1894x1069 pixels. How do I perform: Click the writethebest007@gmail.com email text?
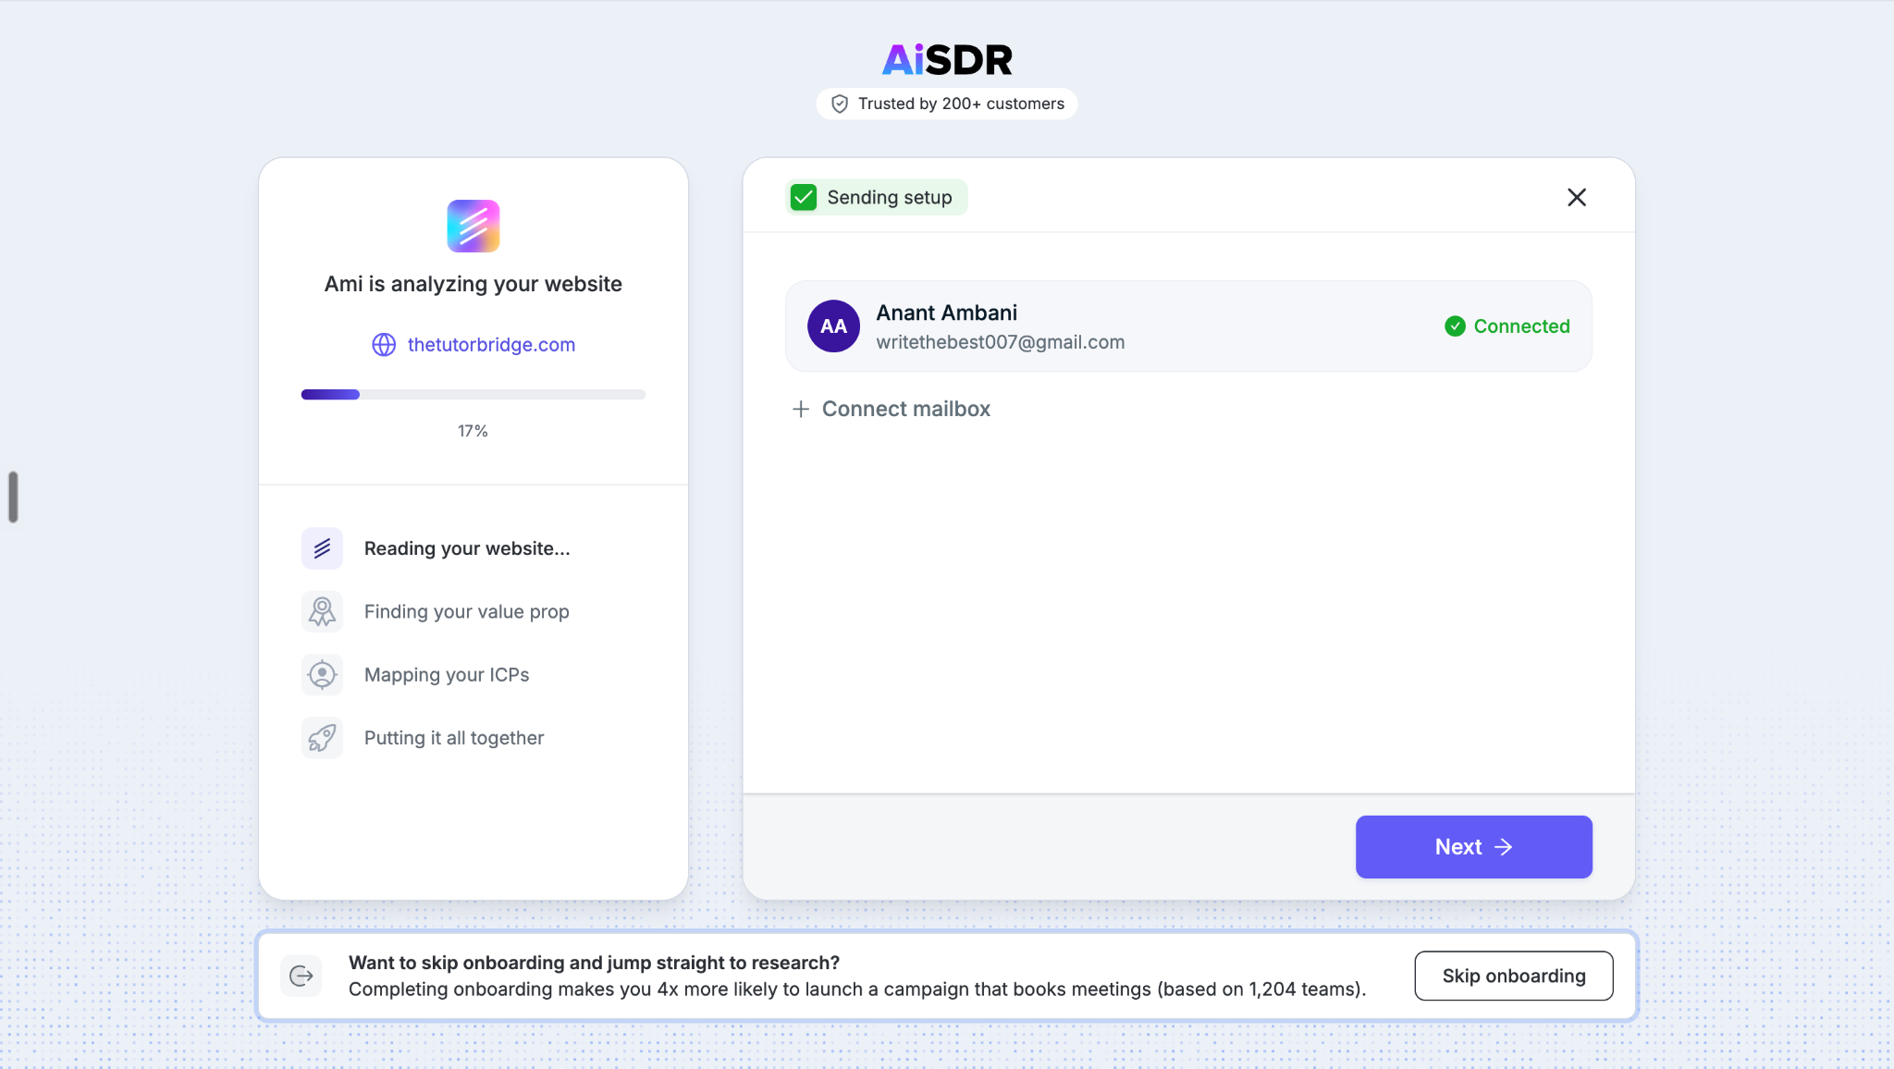click(1000, 342)
